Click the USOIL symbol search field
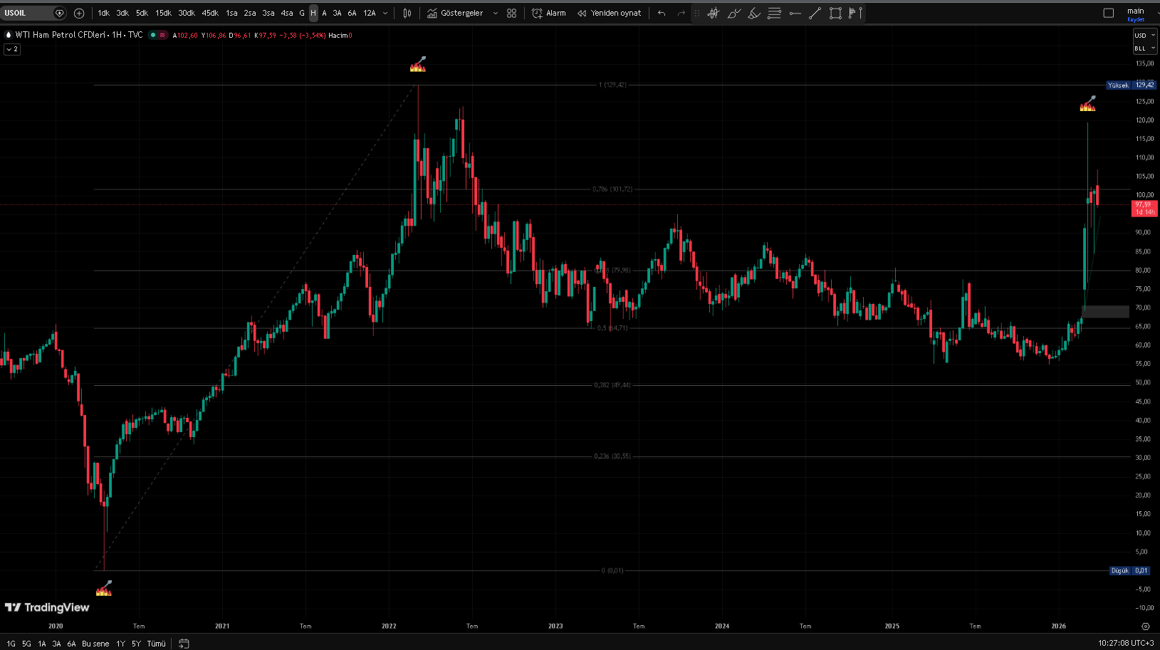This screenshot has height=650, width=1160. pyautogui.click(x=27, y=13)
